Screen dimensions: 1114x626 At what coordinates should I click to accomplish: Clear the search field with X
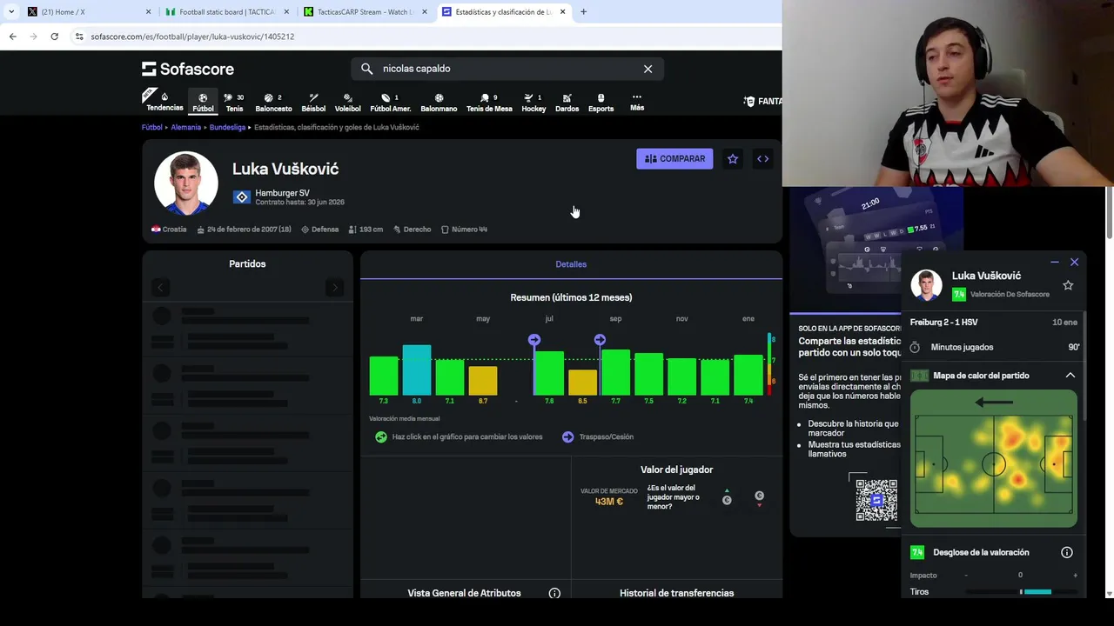648,69
